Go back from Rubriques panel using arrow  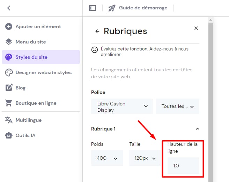[x=97, y=31]
